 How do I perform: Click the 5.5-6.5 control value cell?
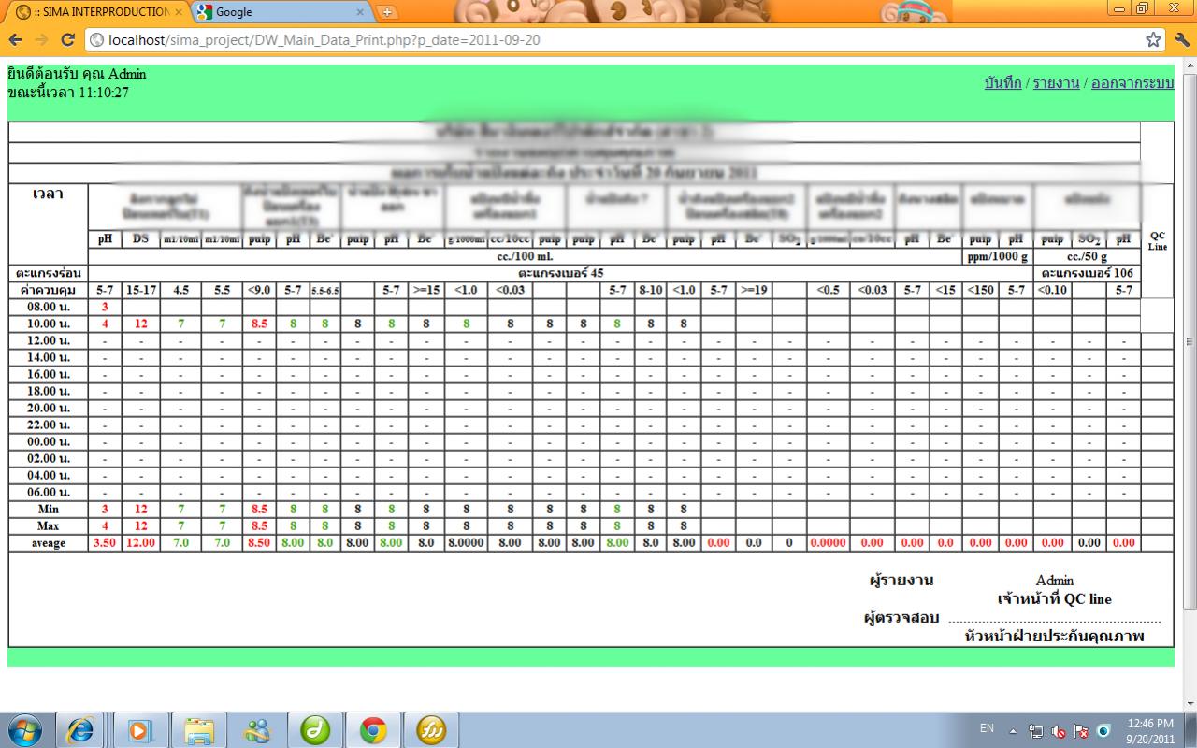point(326,290)
